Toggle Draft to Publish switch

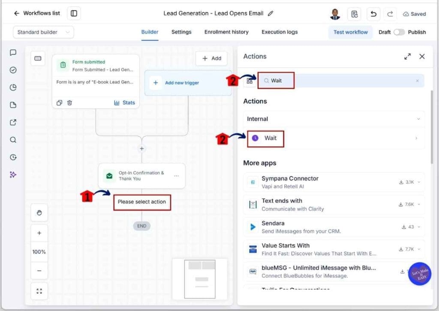(x=399, y=32)
